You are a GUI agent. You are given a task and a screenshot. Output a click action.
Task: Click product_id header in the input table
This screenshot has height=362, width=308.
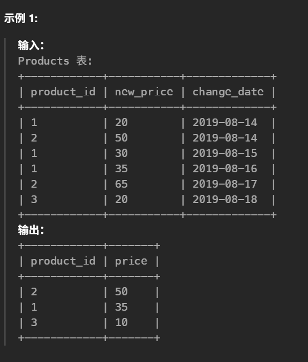point(63,92)
